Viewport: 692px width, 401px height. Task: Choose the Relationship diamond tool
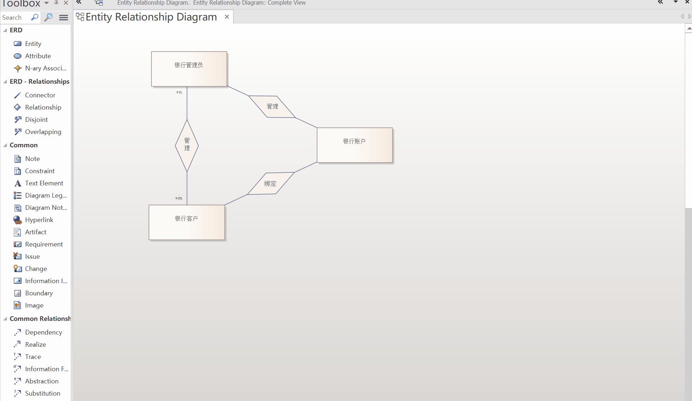coord(43,107)
